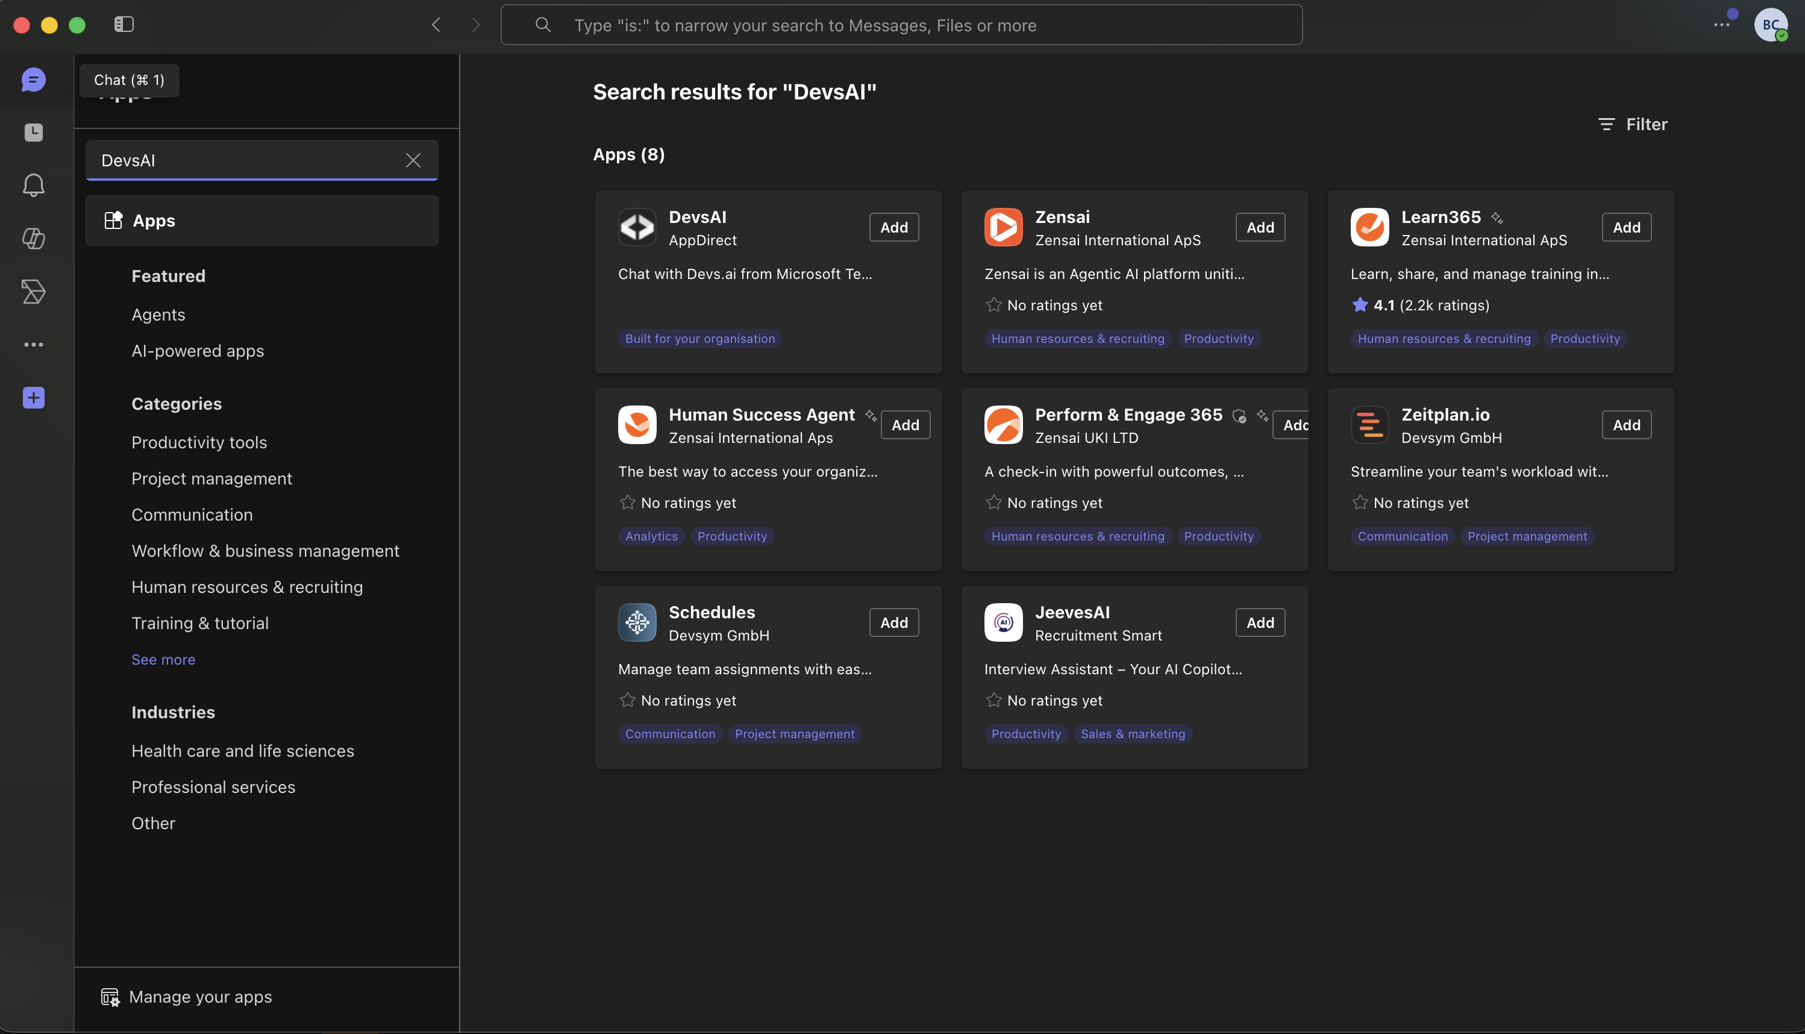This screenshot has width=1805, height=1034.
Task: Click the Human Success Agent logo
Action: point(637,425)
